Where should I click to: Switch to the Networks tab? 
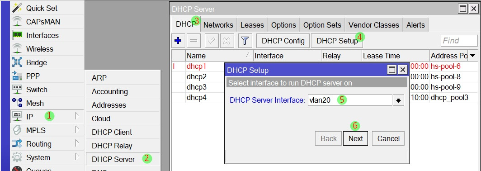coord(218,25)
